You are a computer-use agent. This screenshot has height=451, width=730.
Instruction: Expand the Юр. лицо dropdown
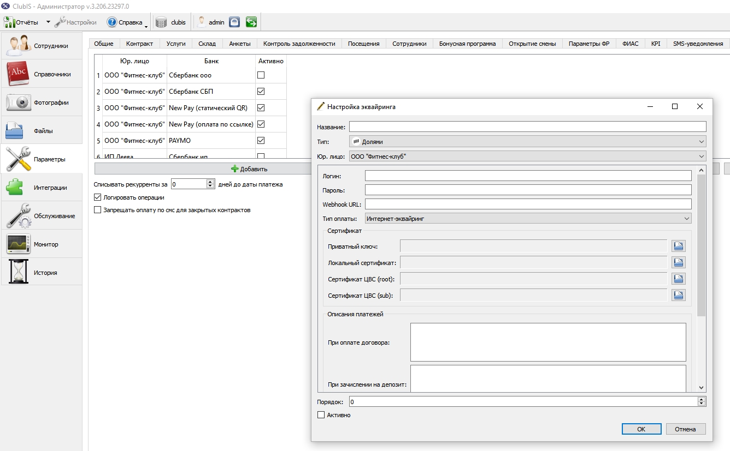click(528, 157)
